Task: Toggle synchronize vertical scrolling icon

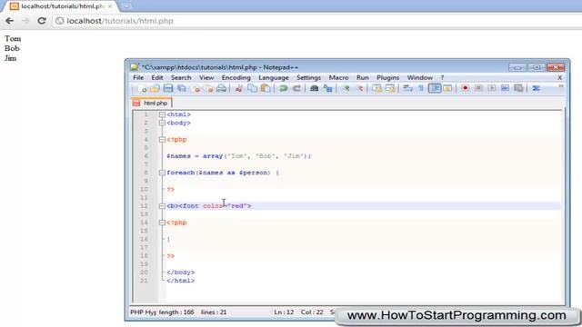Action: 376,88
